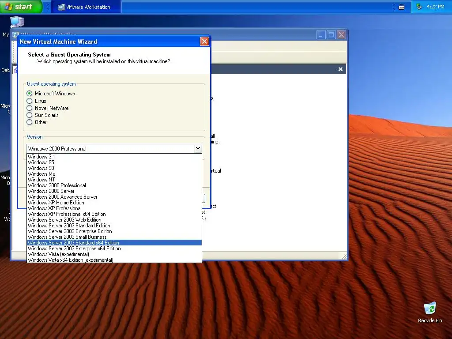The height and width of the screenshot is (339, 452).
Task: Select Windows Server 2003 Standard Edition
Action: 114,226
